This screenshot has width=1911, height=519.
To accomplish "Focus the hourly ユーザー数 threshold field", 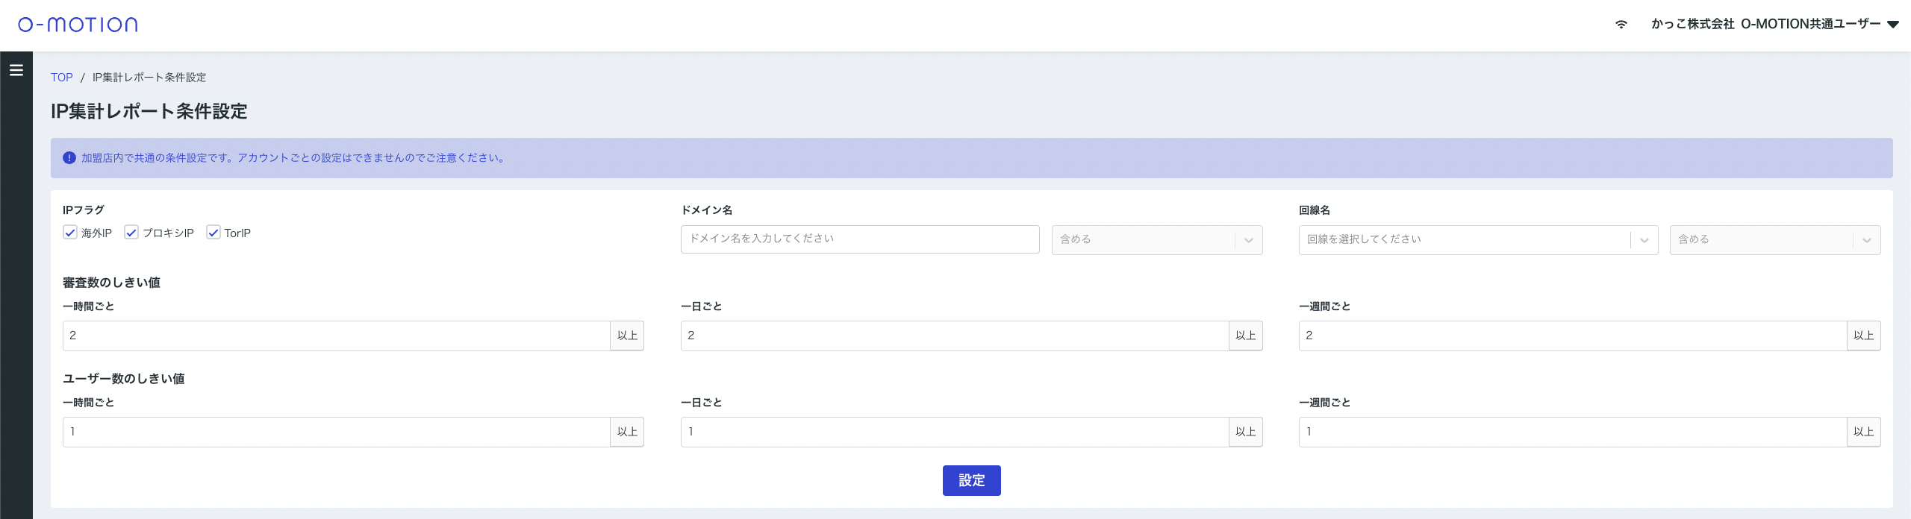I will click(336, 432).
